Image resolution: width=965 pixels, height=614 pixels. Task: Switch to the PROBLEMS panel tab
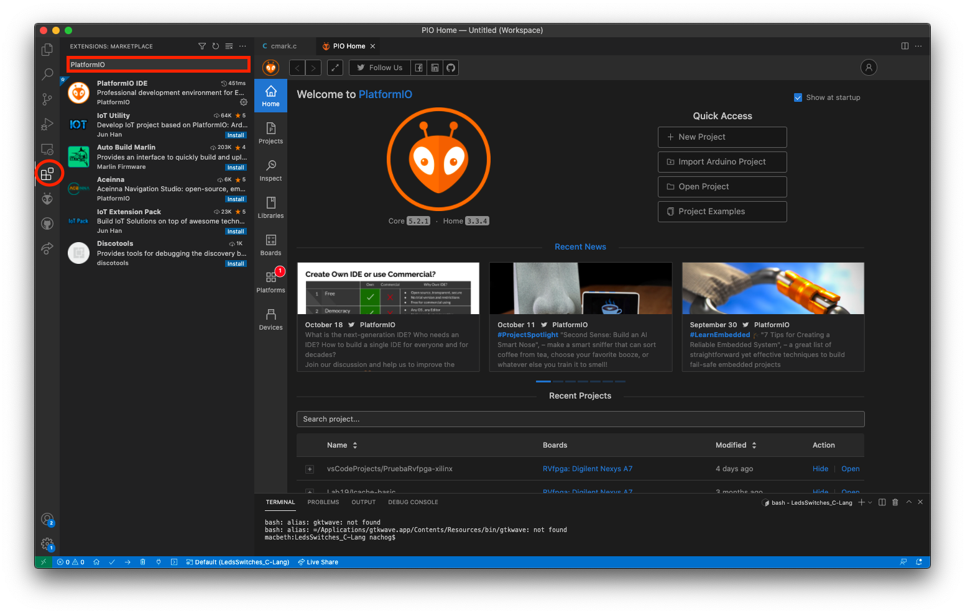tap(323, 502)
